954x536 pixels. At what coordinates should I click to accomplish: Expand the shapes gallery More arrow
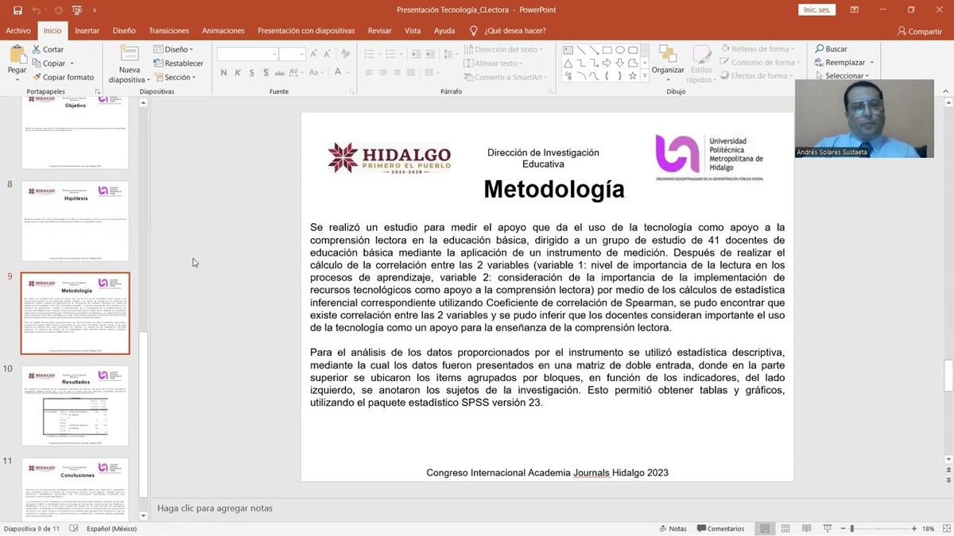644,76
